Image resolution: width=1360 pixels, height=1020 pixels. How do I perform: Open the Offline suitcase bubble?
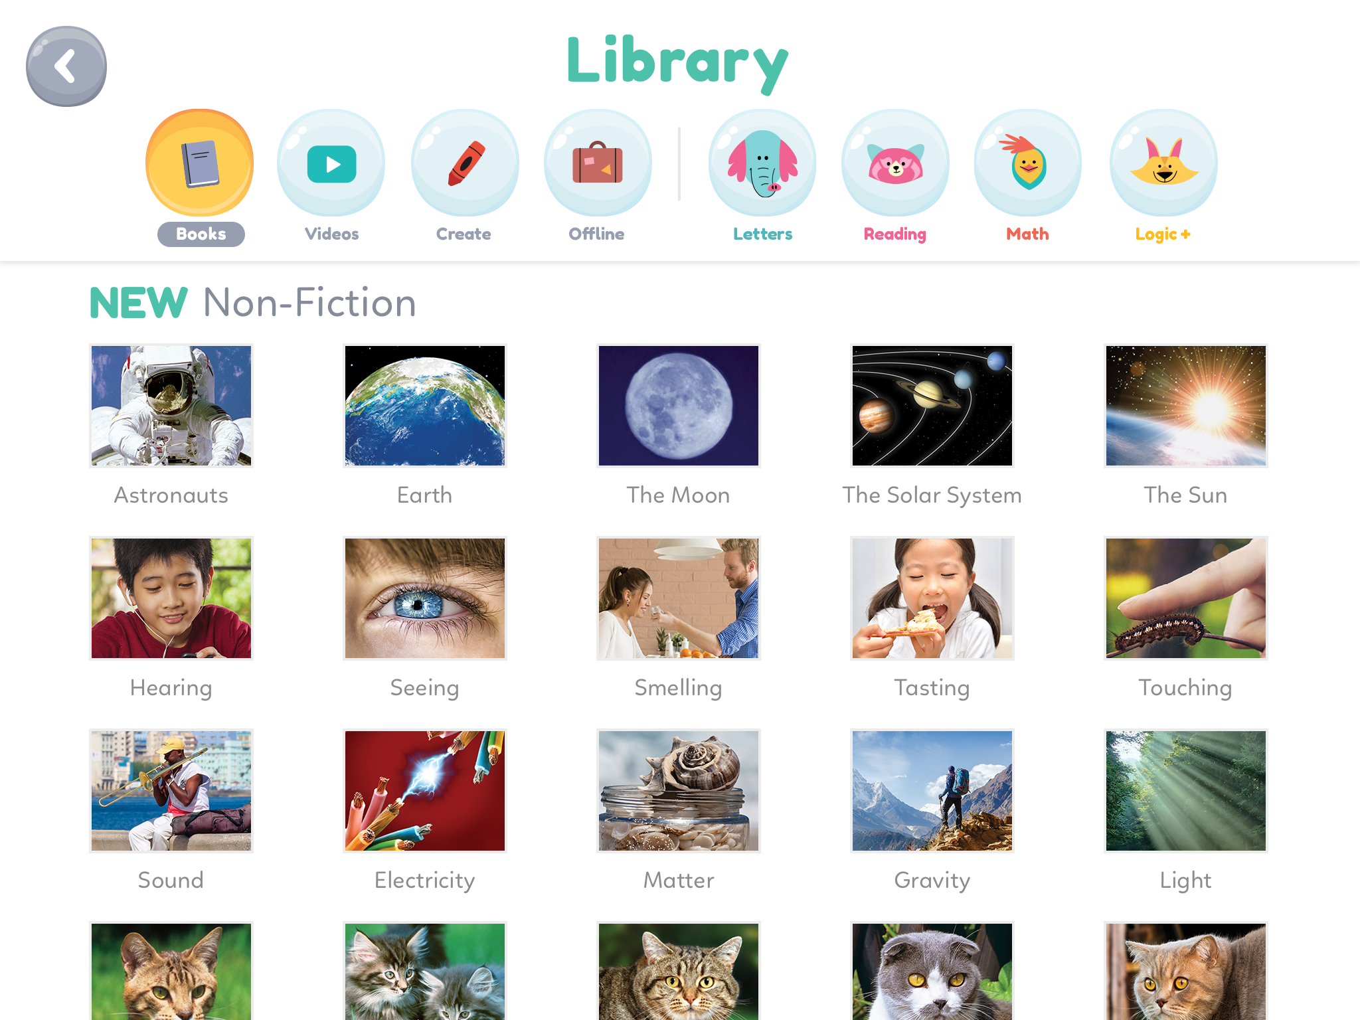click(x=598, y=163)
